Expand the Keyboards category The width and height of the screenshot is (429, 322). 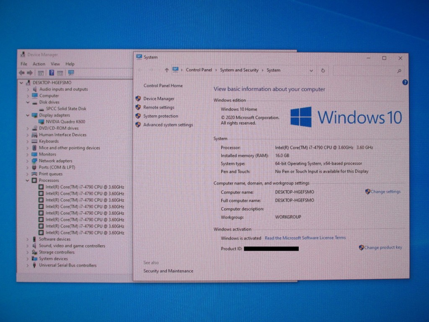tap(28, 141)
